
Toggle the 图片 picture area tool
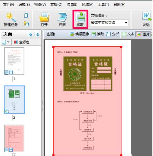point(143,34)
